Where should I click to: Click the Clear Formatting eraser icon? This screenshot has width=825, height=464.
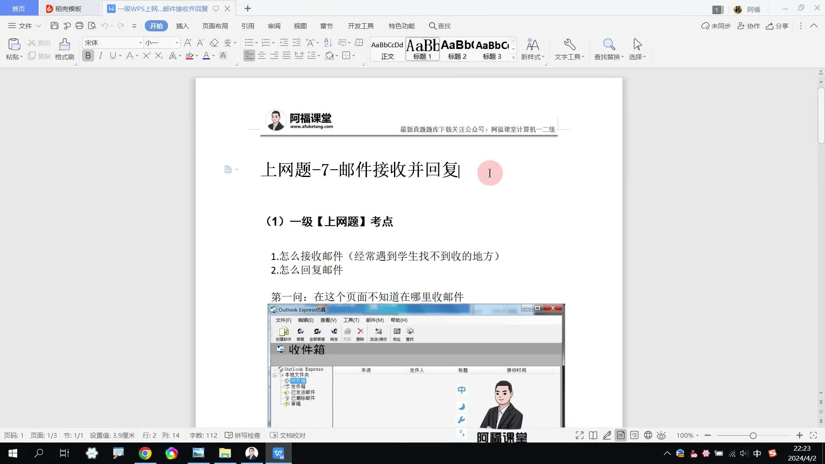coord(214,43)
